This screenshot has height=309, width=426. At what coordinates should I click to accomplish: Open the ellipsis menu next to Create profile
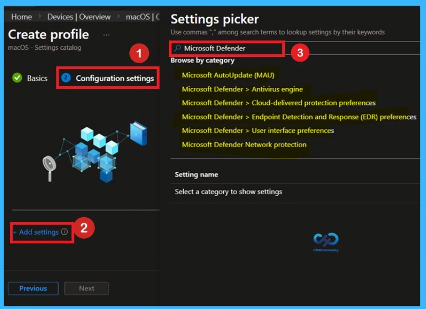tap(106, 34)
